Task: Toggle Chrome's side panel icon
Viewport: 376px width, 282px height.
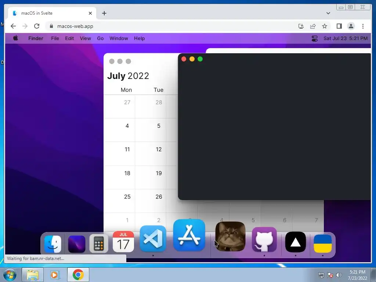Action: [339, 26]
